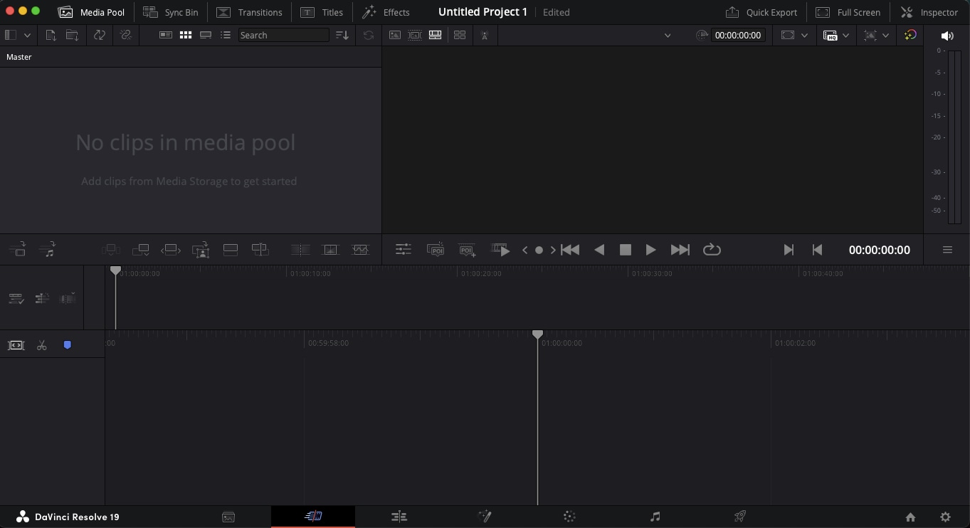Click the Append audio icon
Screen dimensions: 970x528
47,250
